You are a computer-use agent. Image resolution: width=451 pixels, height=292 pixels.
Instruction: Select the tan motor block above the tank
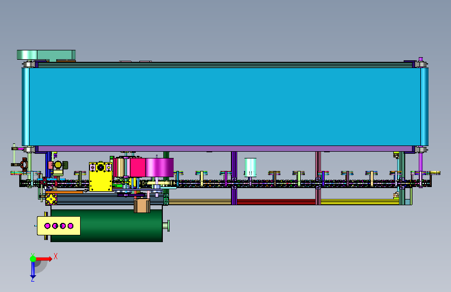(142, 206)
